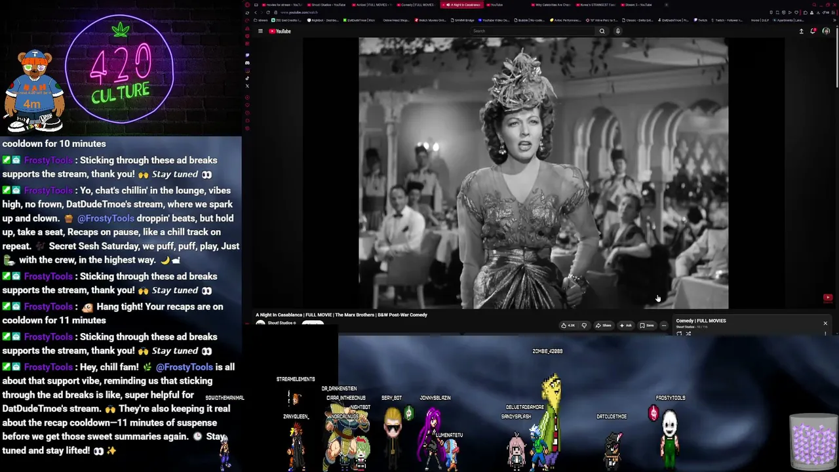Open the 'Watch Movies Onl...' bookmark
This screenshot has height=472, width=839.
pos(431,20)
